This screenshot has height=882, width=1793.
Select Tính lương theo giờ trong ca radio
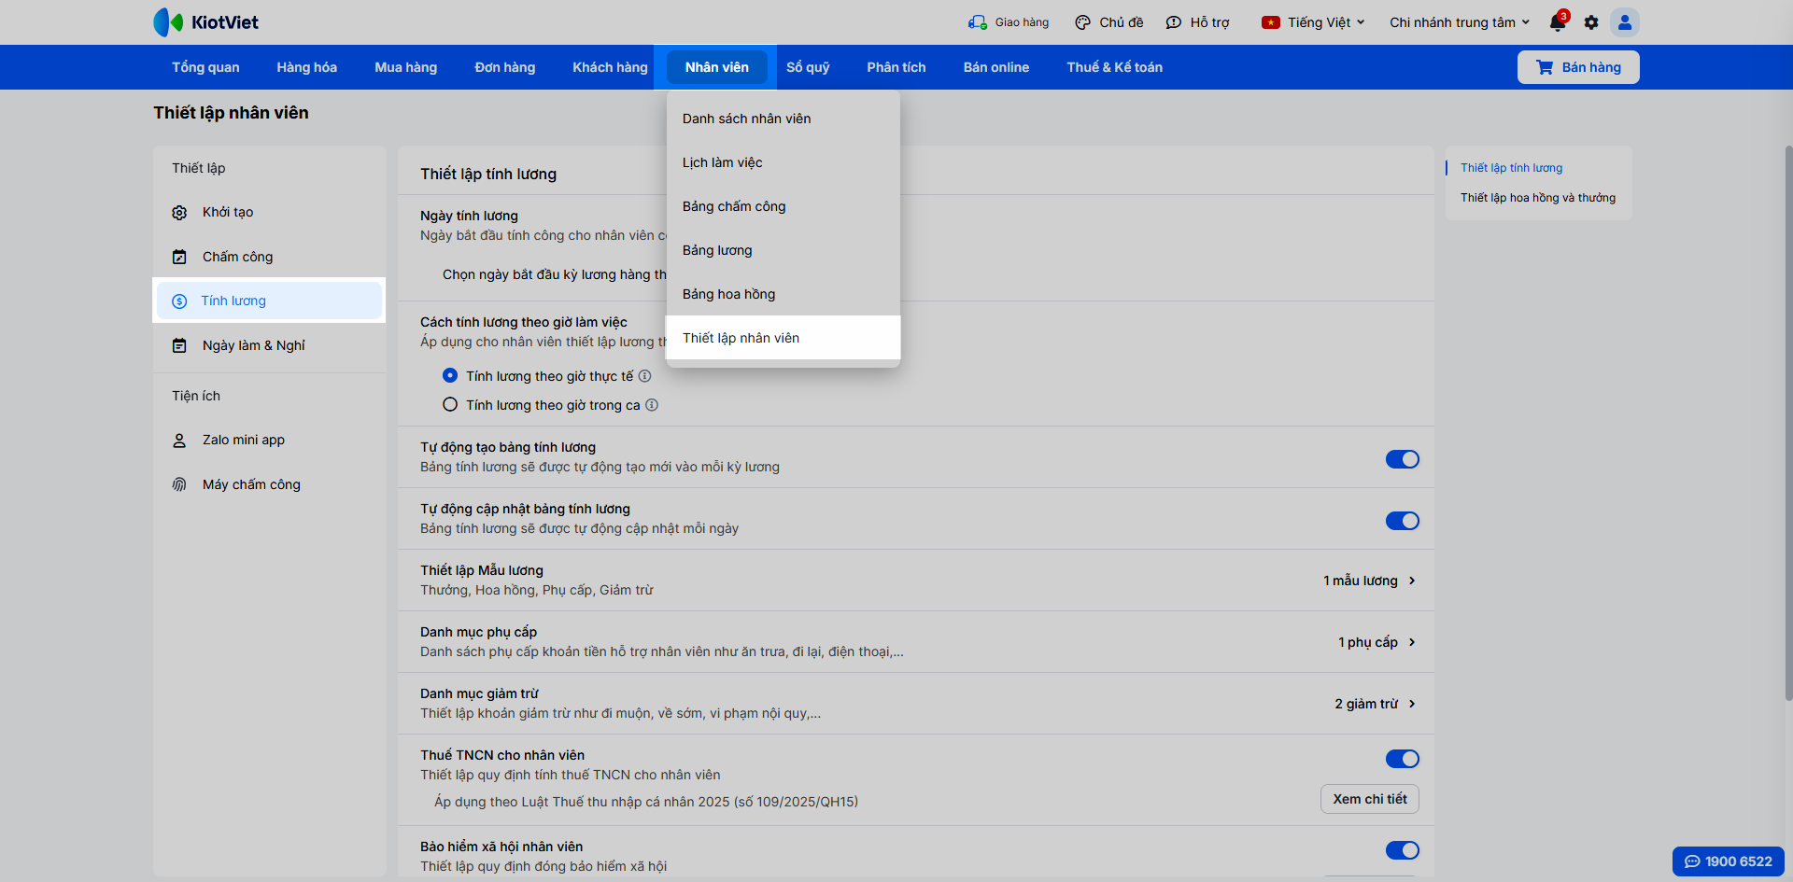[450, 404]
